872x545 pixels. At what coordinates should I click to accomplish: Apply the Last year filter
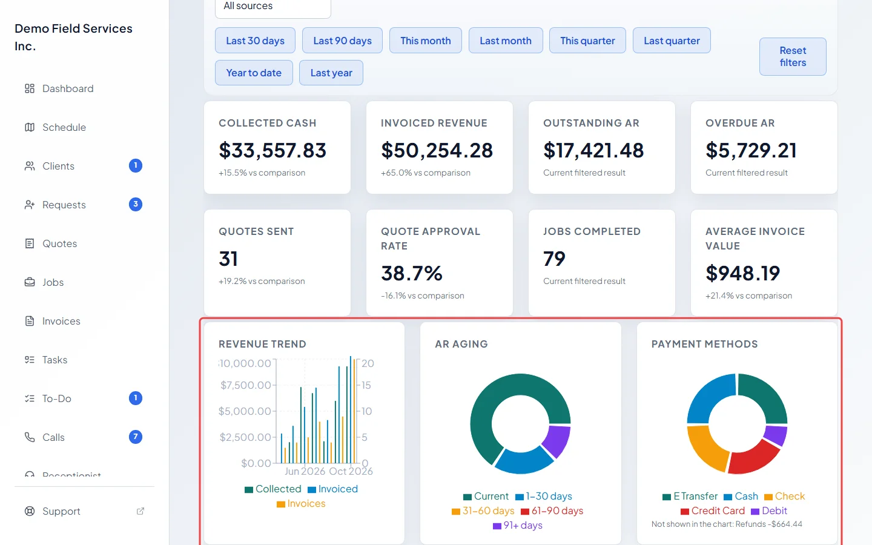(x=331, y=73)
